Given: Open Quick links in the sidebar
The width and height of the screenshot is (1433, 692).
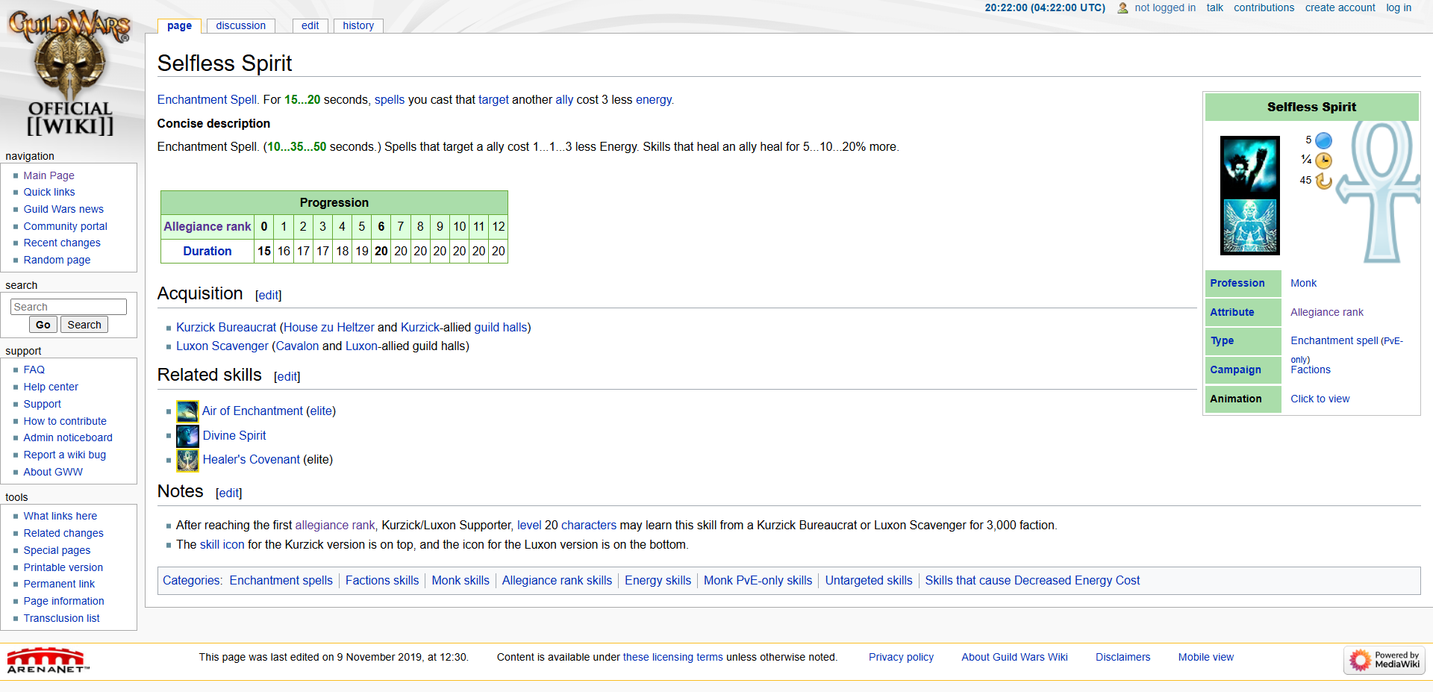Looking at the screenshot, I should tap(49, 192).
